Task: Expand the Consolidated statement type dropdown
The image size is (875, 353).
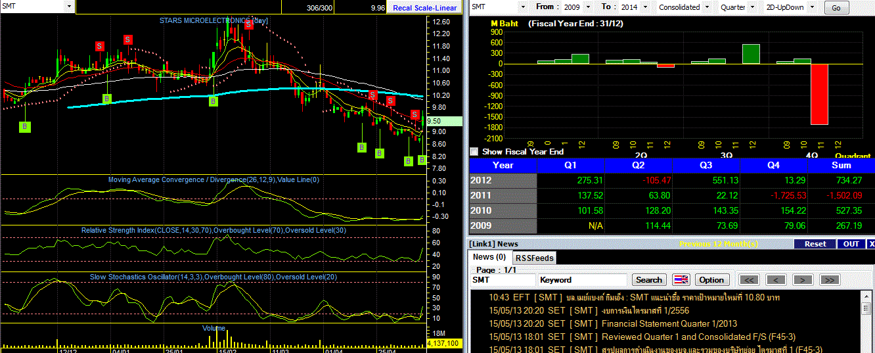Action: [706, 7]
